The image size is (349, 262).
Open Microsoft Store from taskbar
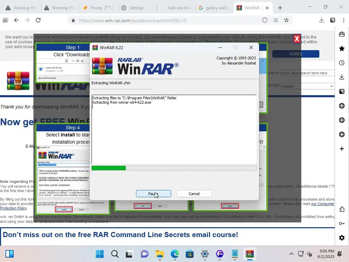(x=189, y=254)
